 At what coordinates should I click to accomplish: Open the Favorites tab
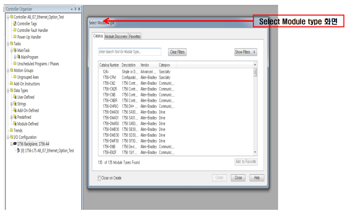[135, 36]
